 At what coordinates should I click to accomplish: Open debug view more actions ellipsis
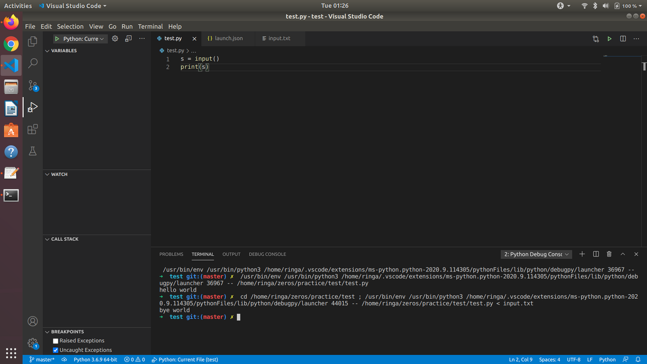click(x=142, y=38)
